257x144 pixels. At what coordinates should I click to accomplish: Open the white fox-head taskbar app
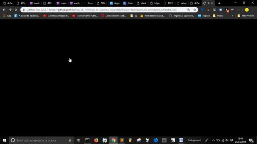click(x=147, y=140)
